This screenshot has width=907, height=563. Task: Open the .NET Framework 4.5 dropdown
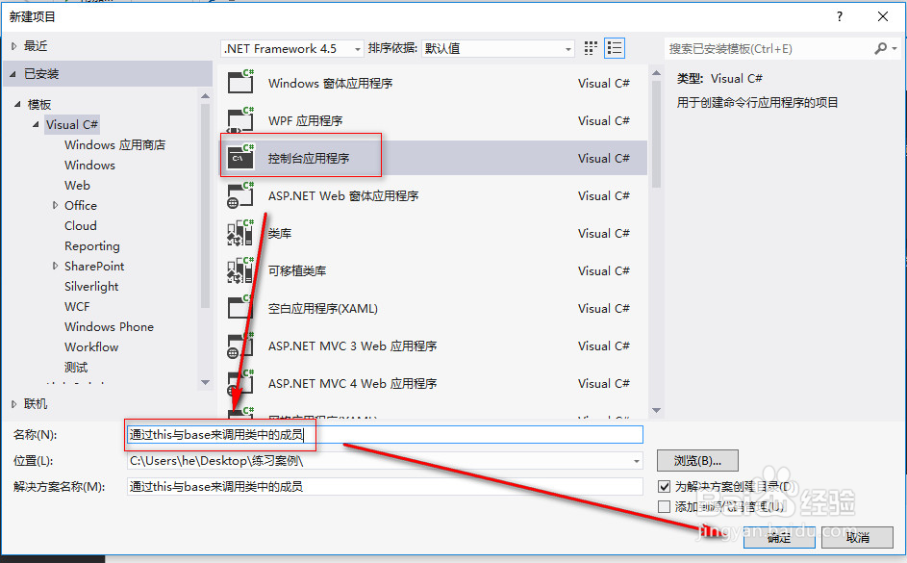292,49
